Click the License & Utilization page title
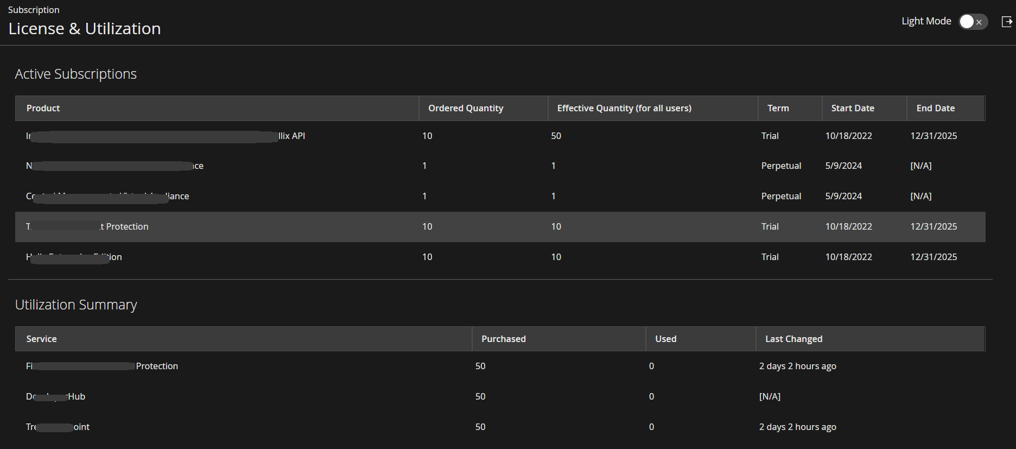The height and width of the screenshot is (449, 1016). 85,28
